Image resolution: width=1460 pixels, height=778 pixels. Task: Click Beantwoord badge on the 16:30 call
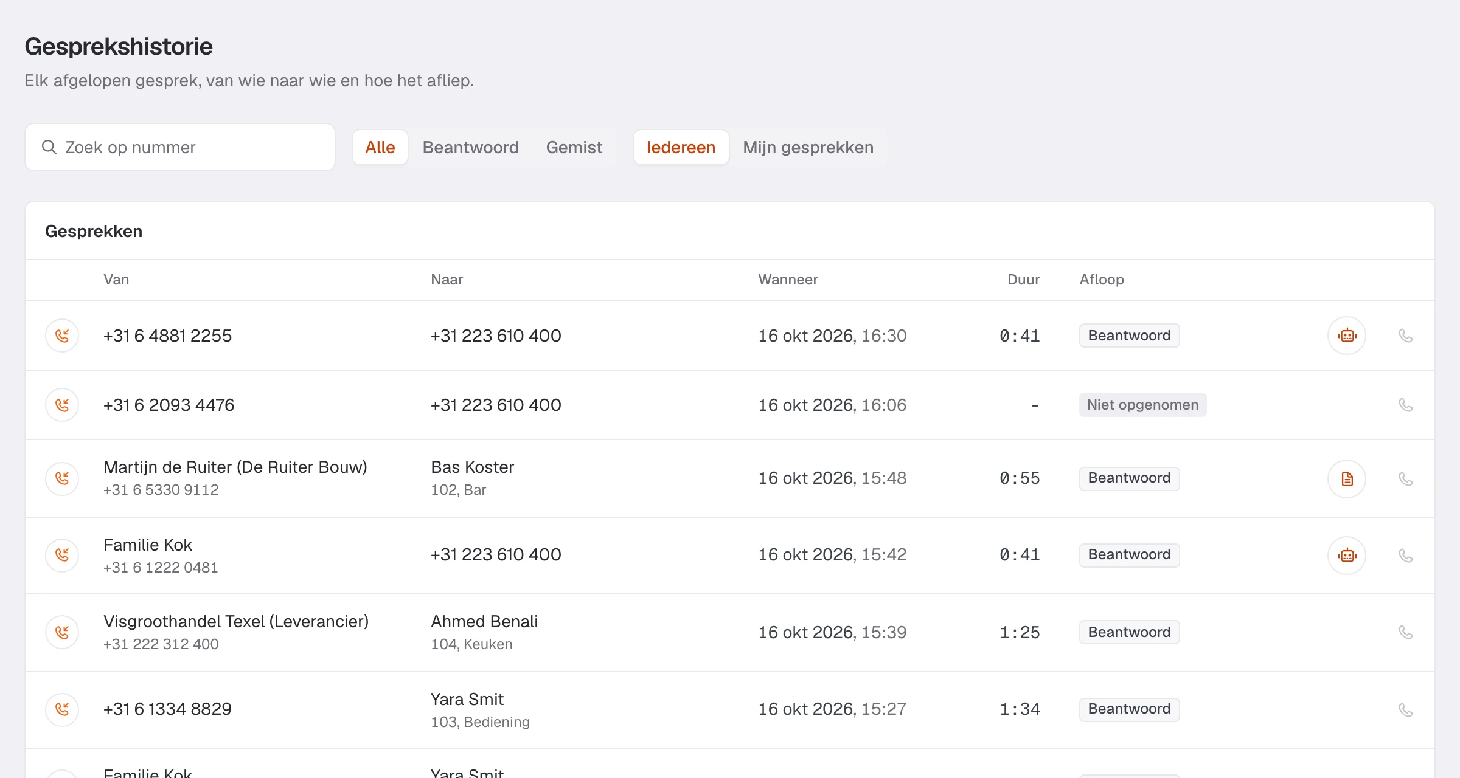click(x=1129, y=336)
